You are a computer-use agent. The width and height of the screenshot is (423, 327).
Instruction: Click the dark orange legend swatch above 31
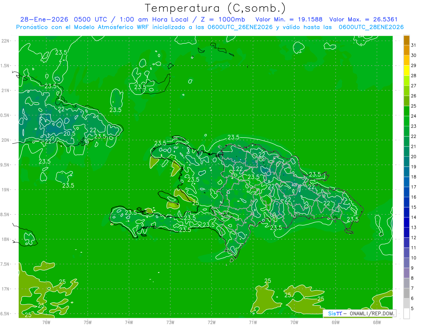tap(406, 40)
